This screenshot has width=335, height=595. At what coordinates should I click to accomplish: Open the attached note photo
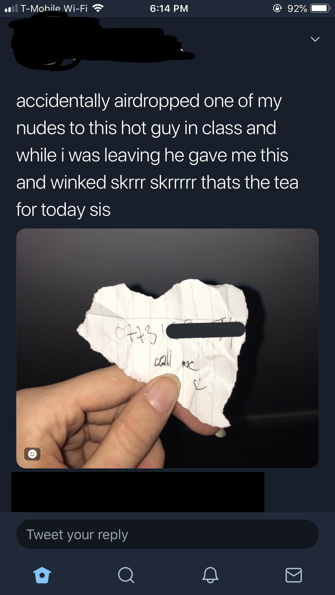[x=167, y=348]
